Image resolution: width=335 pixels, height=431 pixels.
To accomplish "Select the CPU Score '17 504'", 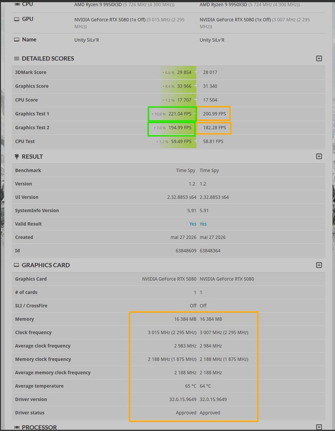I will coord(210,100).
